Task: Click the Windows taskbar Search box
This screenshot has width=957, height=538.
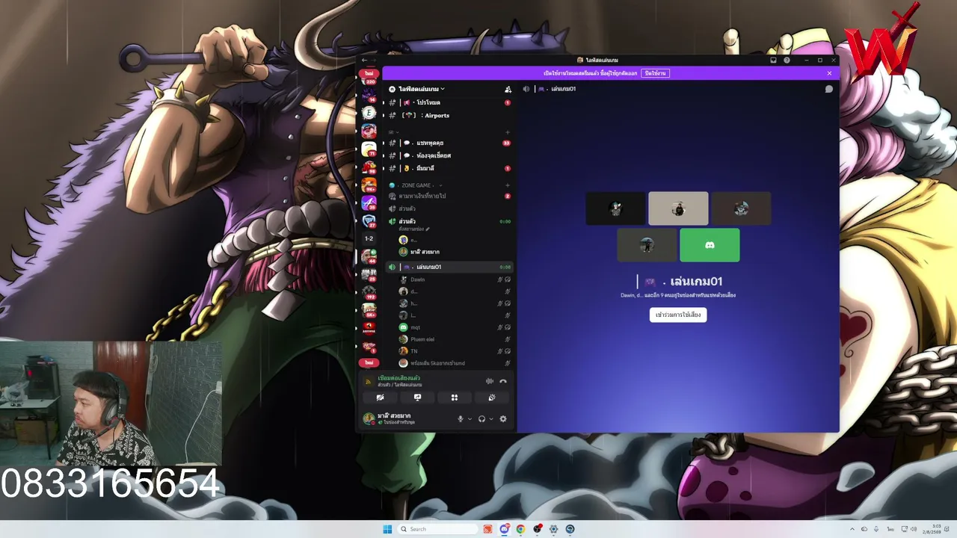Action: click(x=437, y=529)
